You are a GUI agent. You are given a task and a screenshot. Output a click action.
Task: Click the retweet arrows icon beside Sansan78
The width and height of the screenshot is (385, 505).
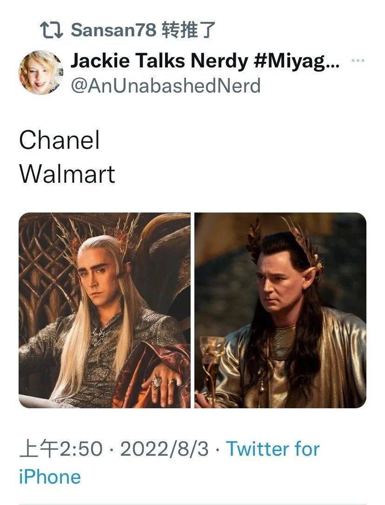(52, 30)
